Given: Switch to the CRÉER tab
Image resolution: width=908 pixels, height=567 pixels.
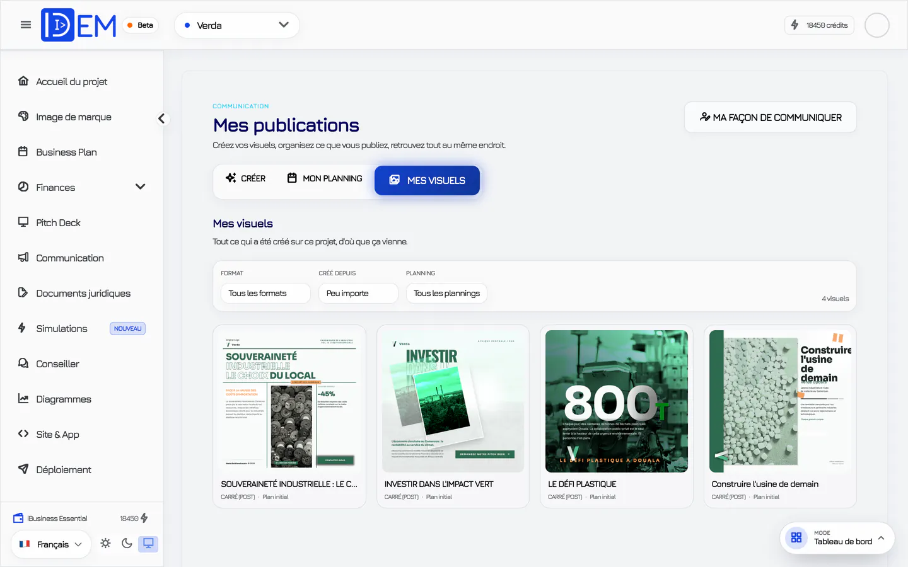Looking at the screenshot, I should coord(246,178).
